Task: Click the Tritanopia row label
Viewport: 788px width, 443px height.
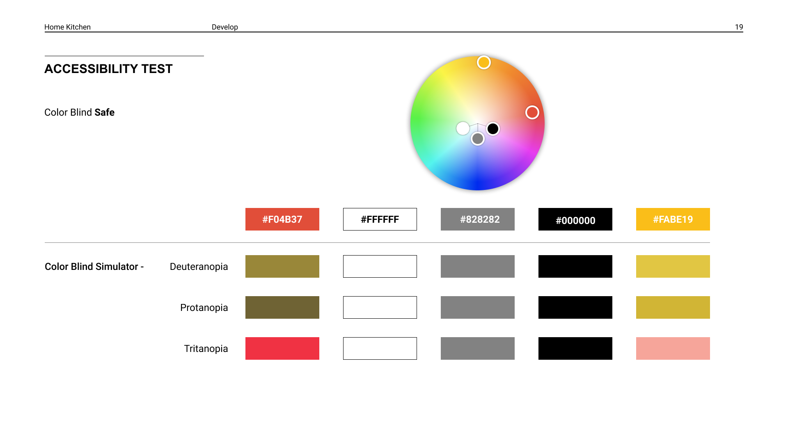Action: tap(206, 349)
